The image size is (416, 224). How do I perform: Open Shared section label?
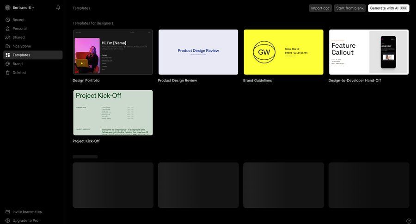(x=18, y=37)
